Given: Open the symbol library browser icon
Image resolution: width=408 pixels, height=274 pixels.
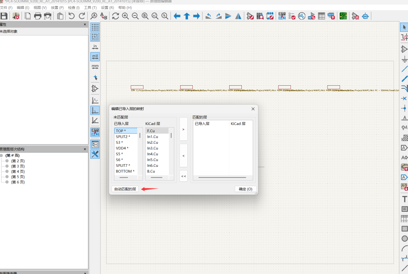Looking at the screenshot, I should click(260, 16).
